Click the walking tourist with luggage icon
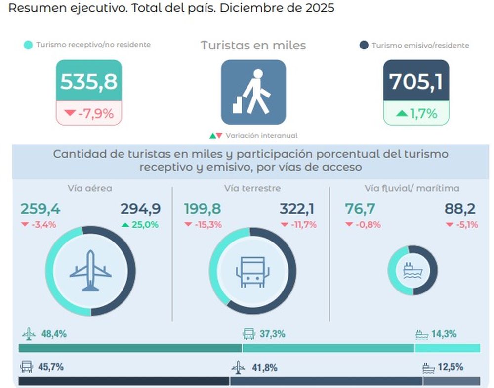The image size is (494, 388). 253,92
